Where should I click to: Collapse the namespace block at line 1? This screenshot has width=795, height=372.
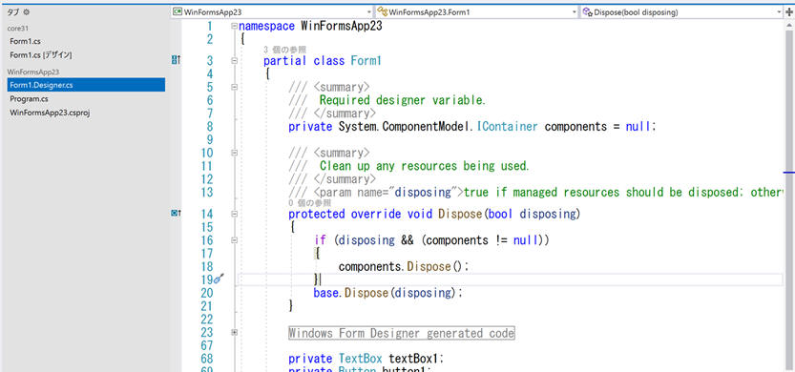234,26
